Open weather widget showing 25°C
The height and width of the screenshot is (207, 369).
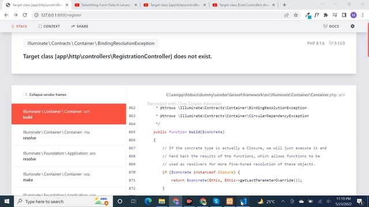click(x=266, y=201)
